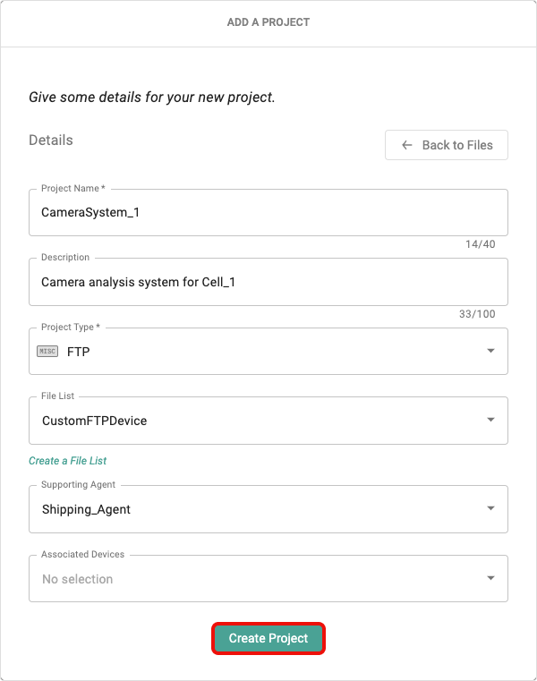Go back using the Back to Files label
The image size is (537, 681).
(x=457, y=145)
